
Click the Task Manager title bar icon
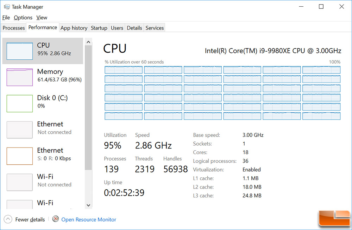coord(7,7)
